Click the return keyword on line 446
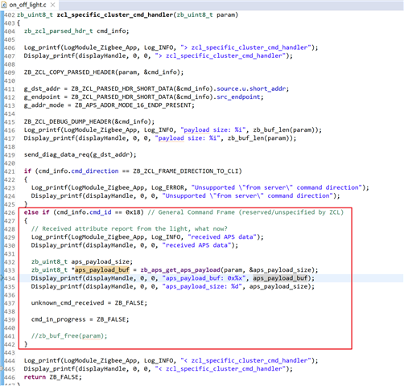 coord(35,377)
